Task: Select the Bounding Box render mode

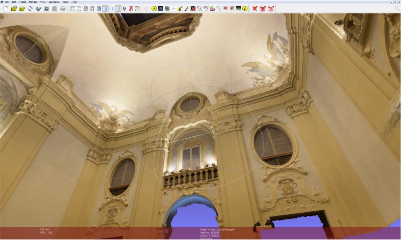Action: (x=72, y=8)
